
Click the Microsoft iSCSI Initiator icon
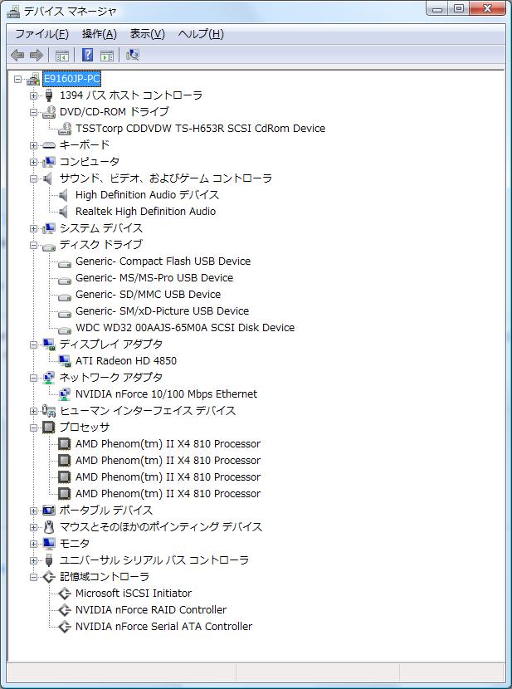(65, 594)
